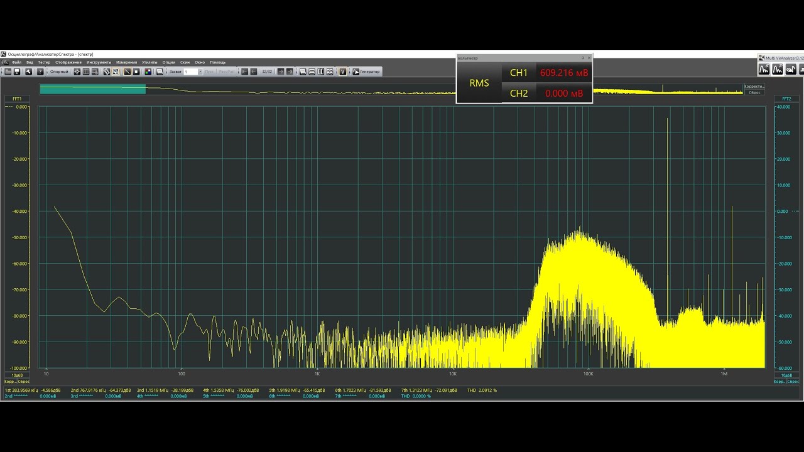Click third icon in Multi VirAnalyzer window
Image resolution: width=804 pixels, height=452 pixels.
click(x=791, y=69)
